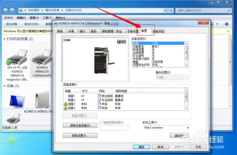Click the control panel icon in address bar

pos(21,10)
